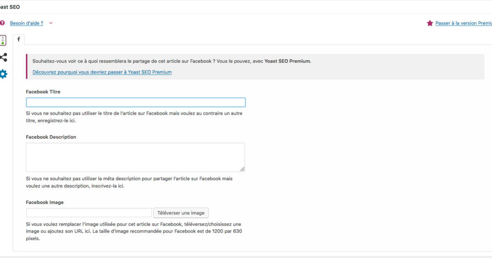492x258 pixels.
Task: Click the red question mark help icon
Action: pos(2,23)
